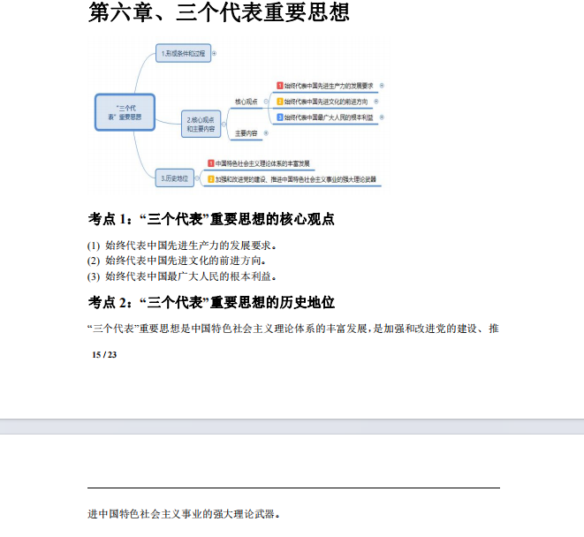Collapse the 核心观点 branch minus icon
Image resolution: width=584 pixels, height=537 pixels.
coord(266,102)
